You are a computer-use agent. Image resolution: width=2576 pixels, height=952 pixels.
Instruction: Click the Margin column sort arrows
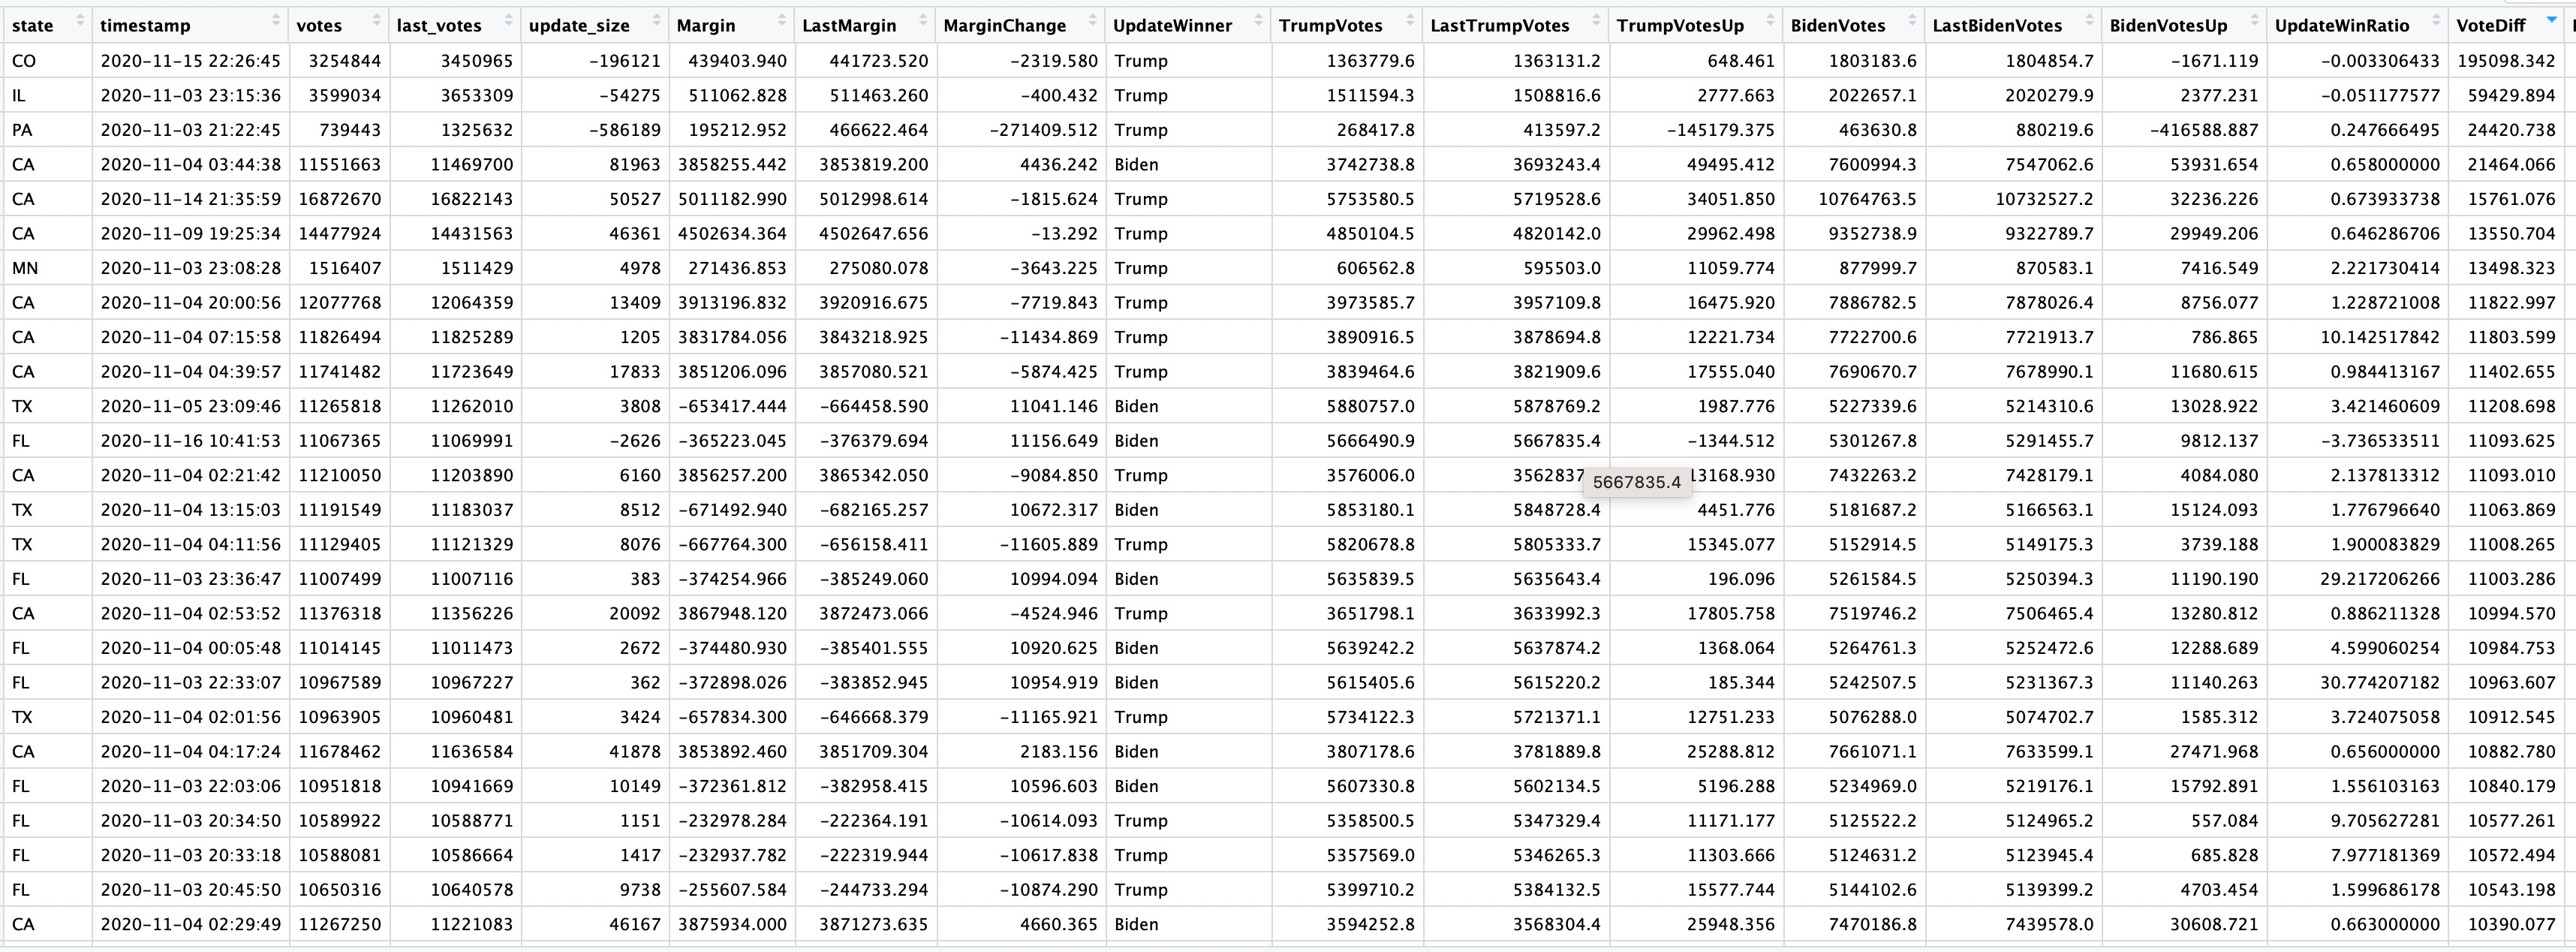click(x=782, y=20)
